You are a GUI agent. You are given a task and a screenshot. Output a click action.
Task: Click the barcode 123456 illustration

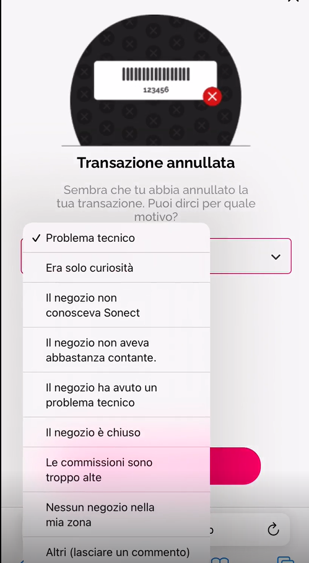click(155, 80)
